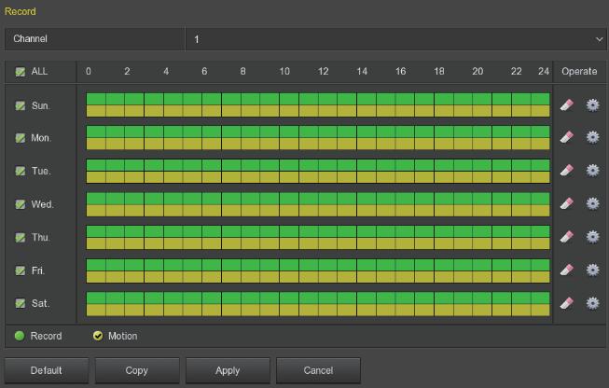Screen dimensions: 609x388
Task: Open the gear settings for Friday
Action: pos(593,270)
